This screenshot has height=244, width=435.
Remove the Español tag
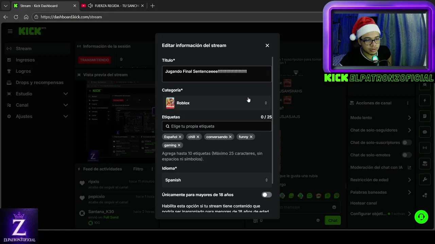[x=180, y=137]
